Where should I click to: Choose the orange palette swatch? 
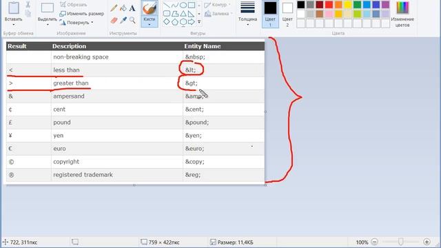click(338, 5)
